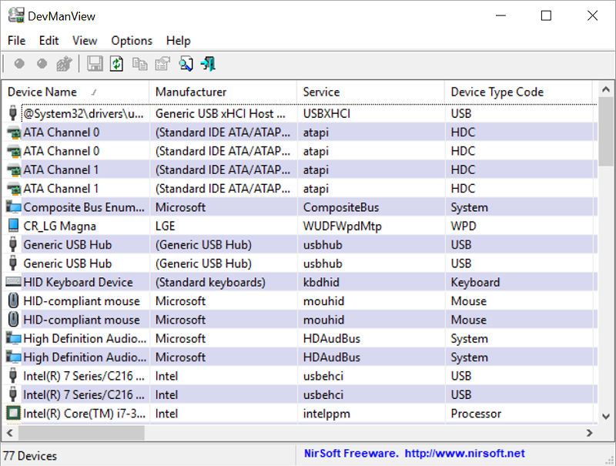Select the @System32\drivers\u... device row
This screenshot has height=466, width=616.
click(300, 113)
